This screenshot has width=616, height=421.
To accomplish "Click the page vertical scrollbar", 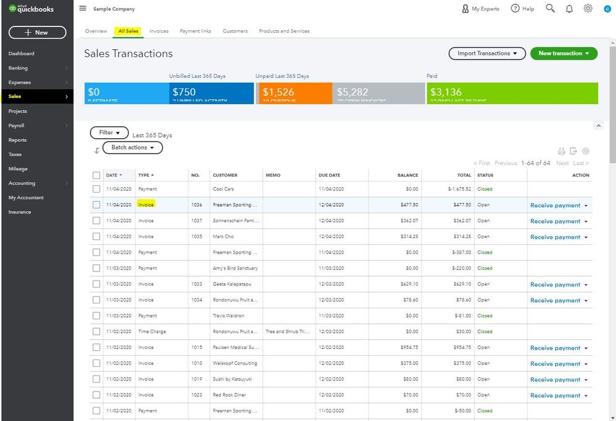I will (x=614, y=105).
